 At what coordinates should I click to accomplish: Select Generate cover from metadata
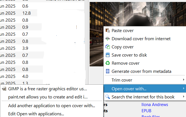[141, 71]
